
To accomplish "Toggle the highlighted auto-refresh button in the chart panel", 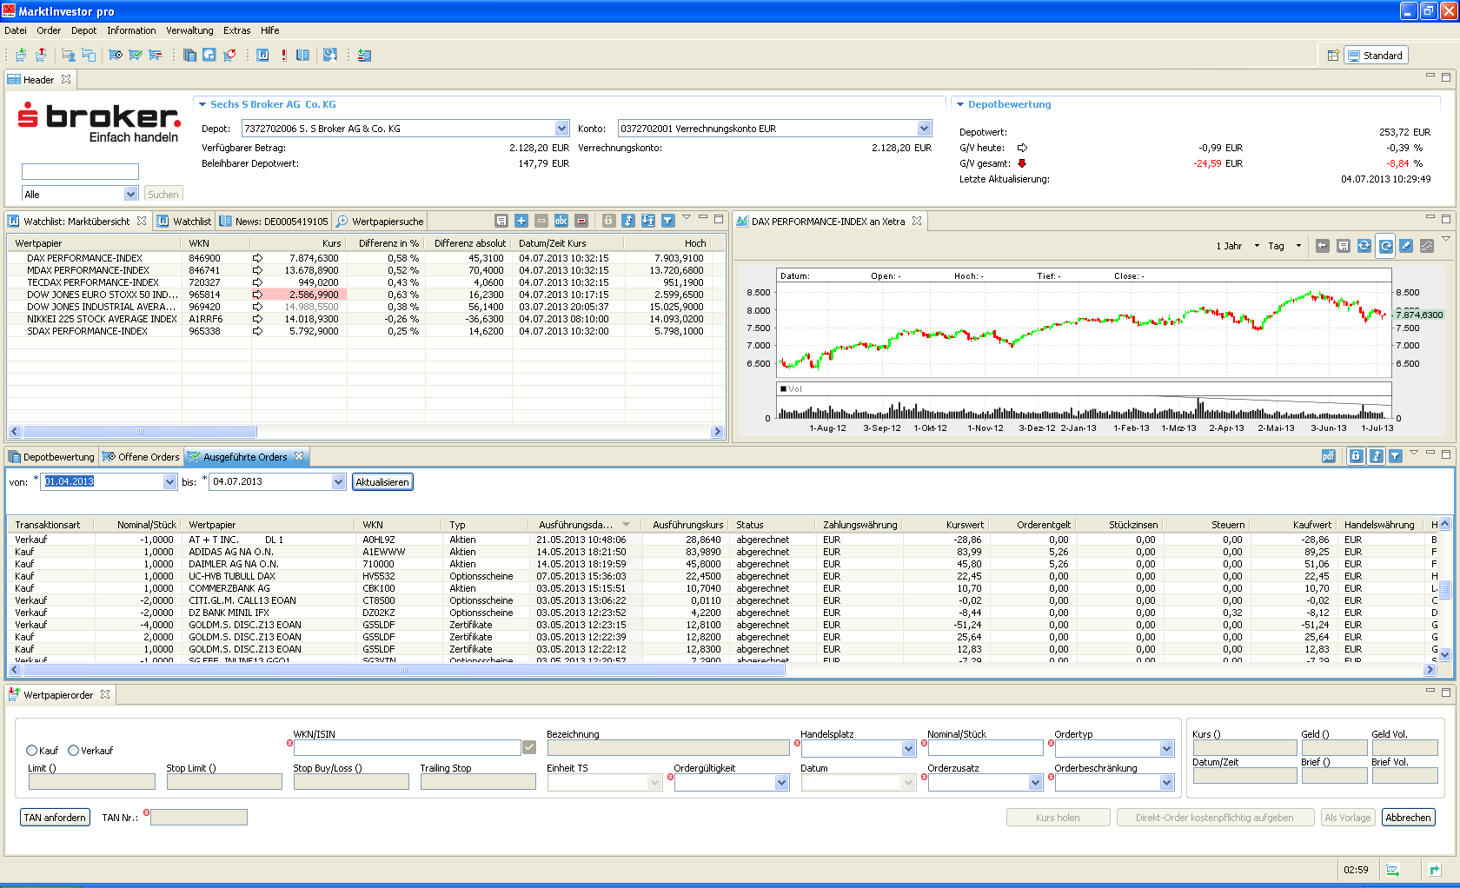I will (1385, 246).
